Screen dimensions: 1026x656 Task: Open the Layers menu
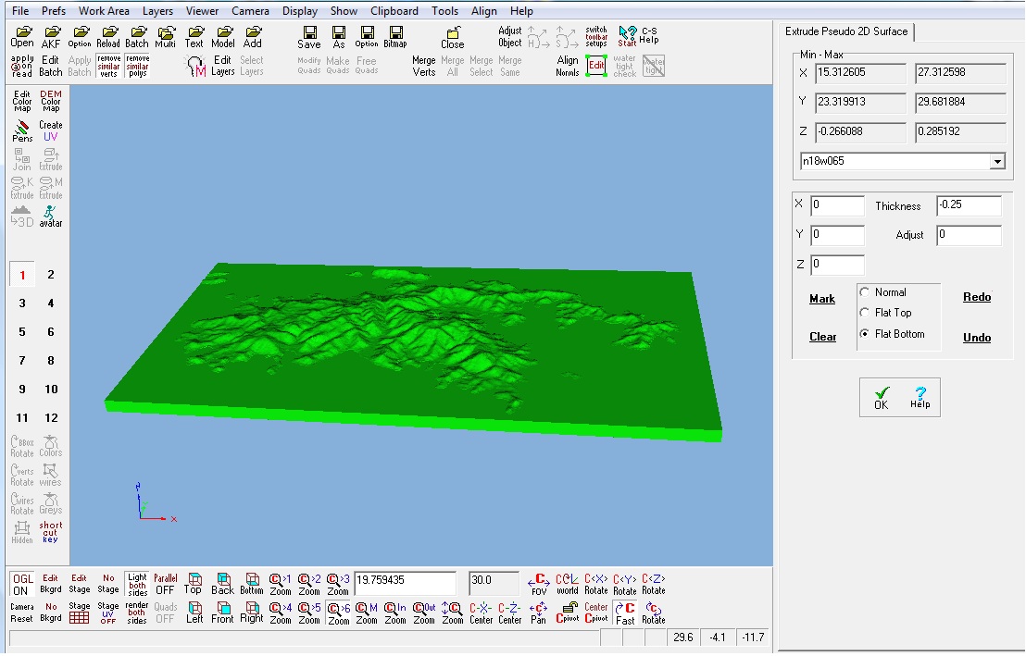point(157,11)
